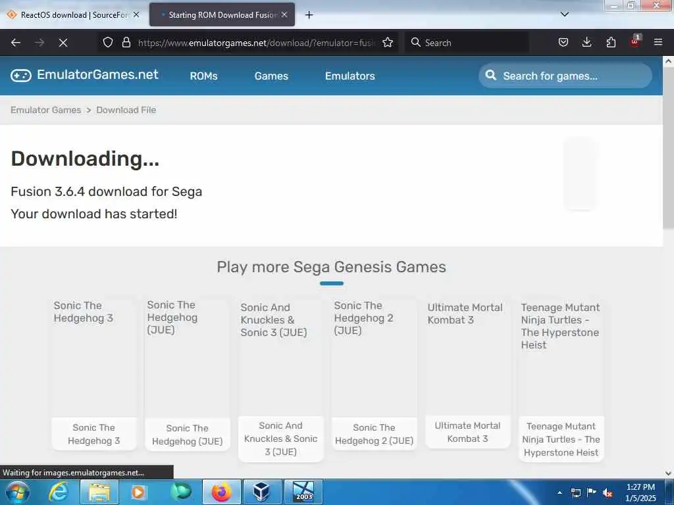674x505 pixels.
Task: Click the page scrollbar down arrow
Action: [x=668, y=473]
